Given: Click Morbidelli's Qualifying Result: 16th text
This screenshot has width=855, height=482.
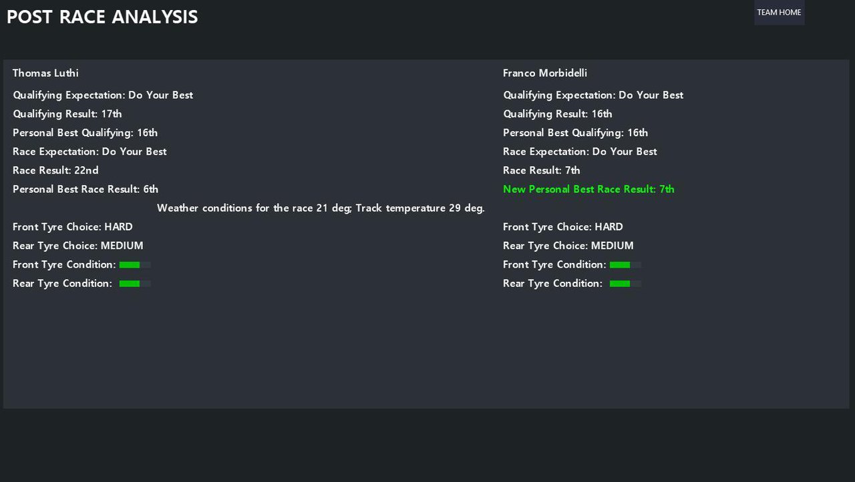Looking at the screenshot, I should tap(558, 114).
